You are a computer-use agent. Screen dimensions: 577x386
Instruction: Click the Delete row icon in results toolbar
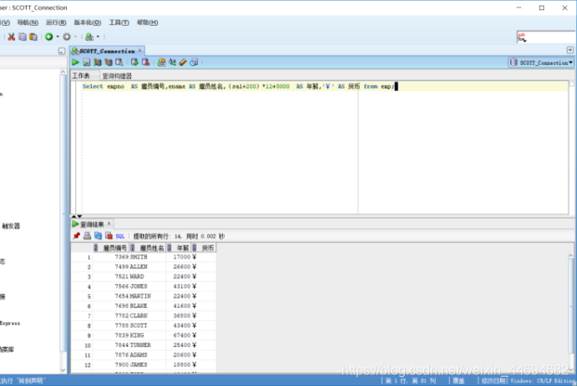pyautogui.click(x=109, y=236)
